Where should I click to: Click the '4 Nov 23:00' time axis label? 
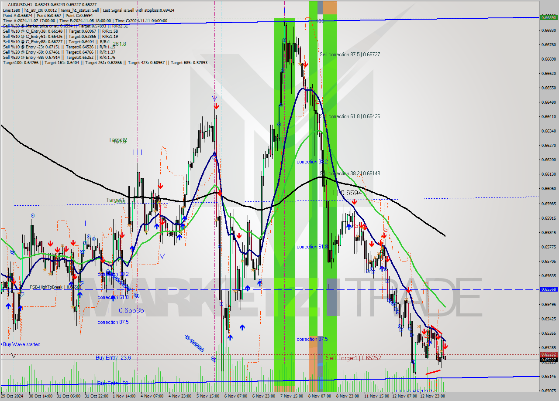[x=180, y=396]
